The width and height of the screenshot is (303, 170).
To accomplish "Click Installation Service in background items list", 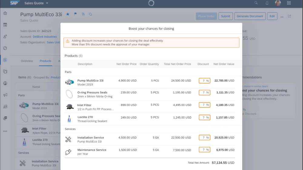I will (45, 161).
